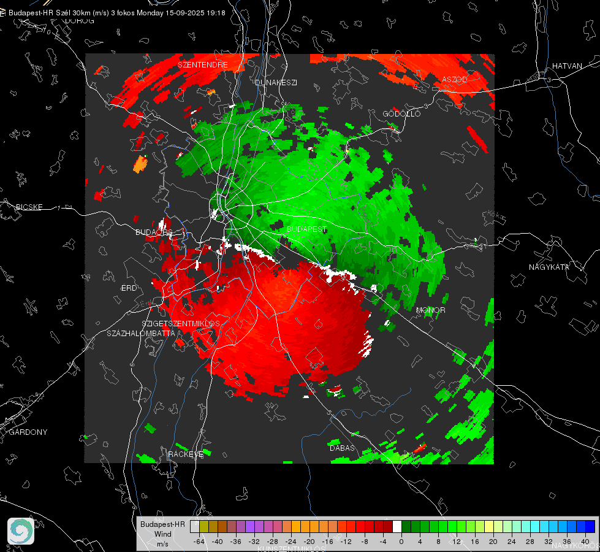600x552 pixels.
Task: Click the SZENTENDRE city label
Action: click(x=203, y=65)
